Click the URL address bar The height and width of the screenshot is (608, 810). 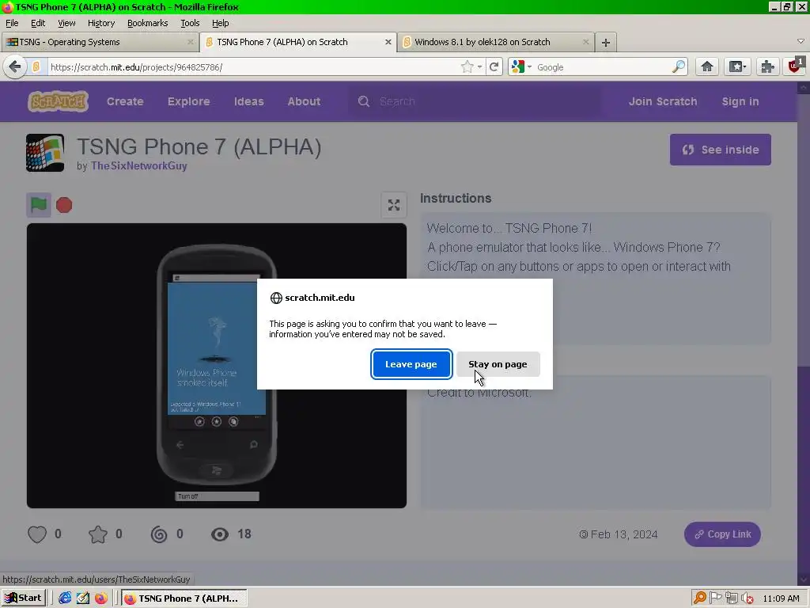[253, 67]
